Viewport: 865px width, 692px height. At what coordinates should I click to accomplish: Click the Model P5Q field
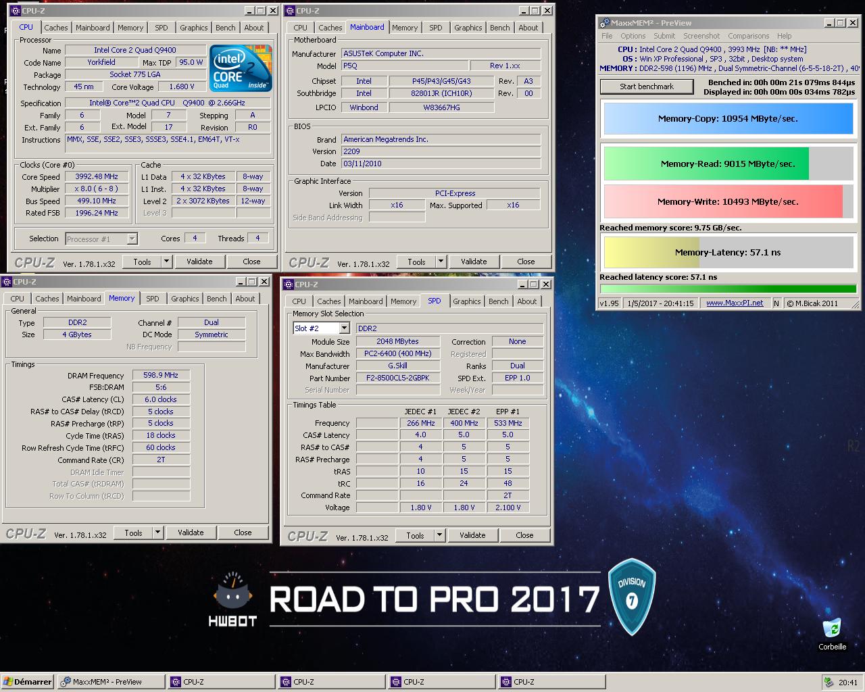405,66
